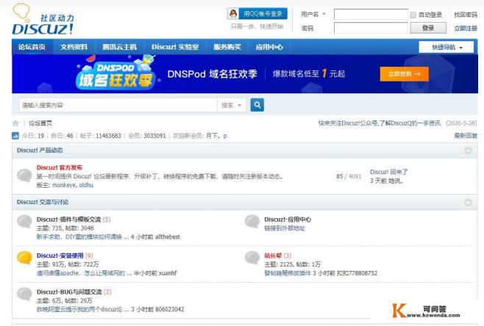Click the Discuz!-应用中心 forum bubble icon
The height and width of the screenshot is (326, 484).
point(252,222)
